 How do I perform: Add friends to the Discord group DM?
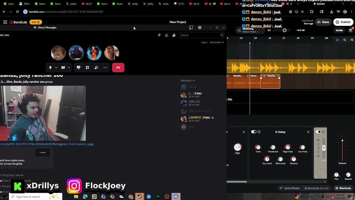point(166,35)
